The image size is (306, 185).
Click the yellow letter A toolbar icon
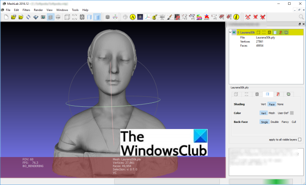132,17
